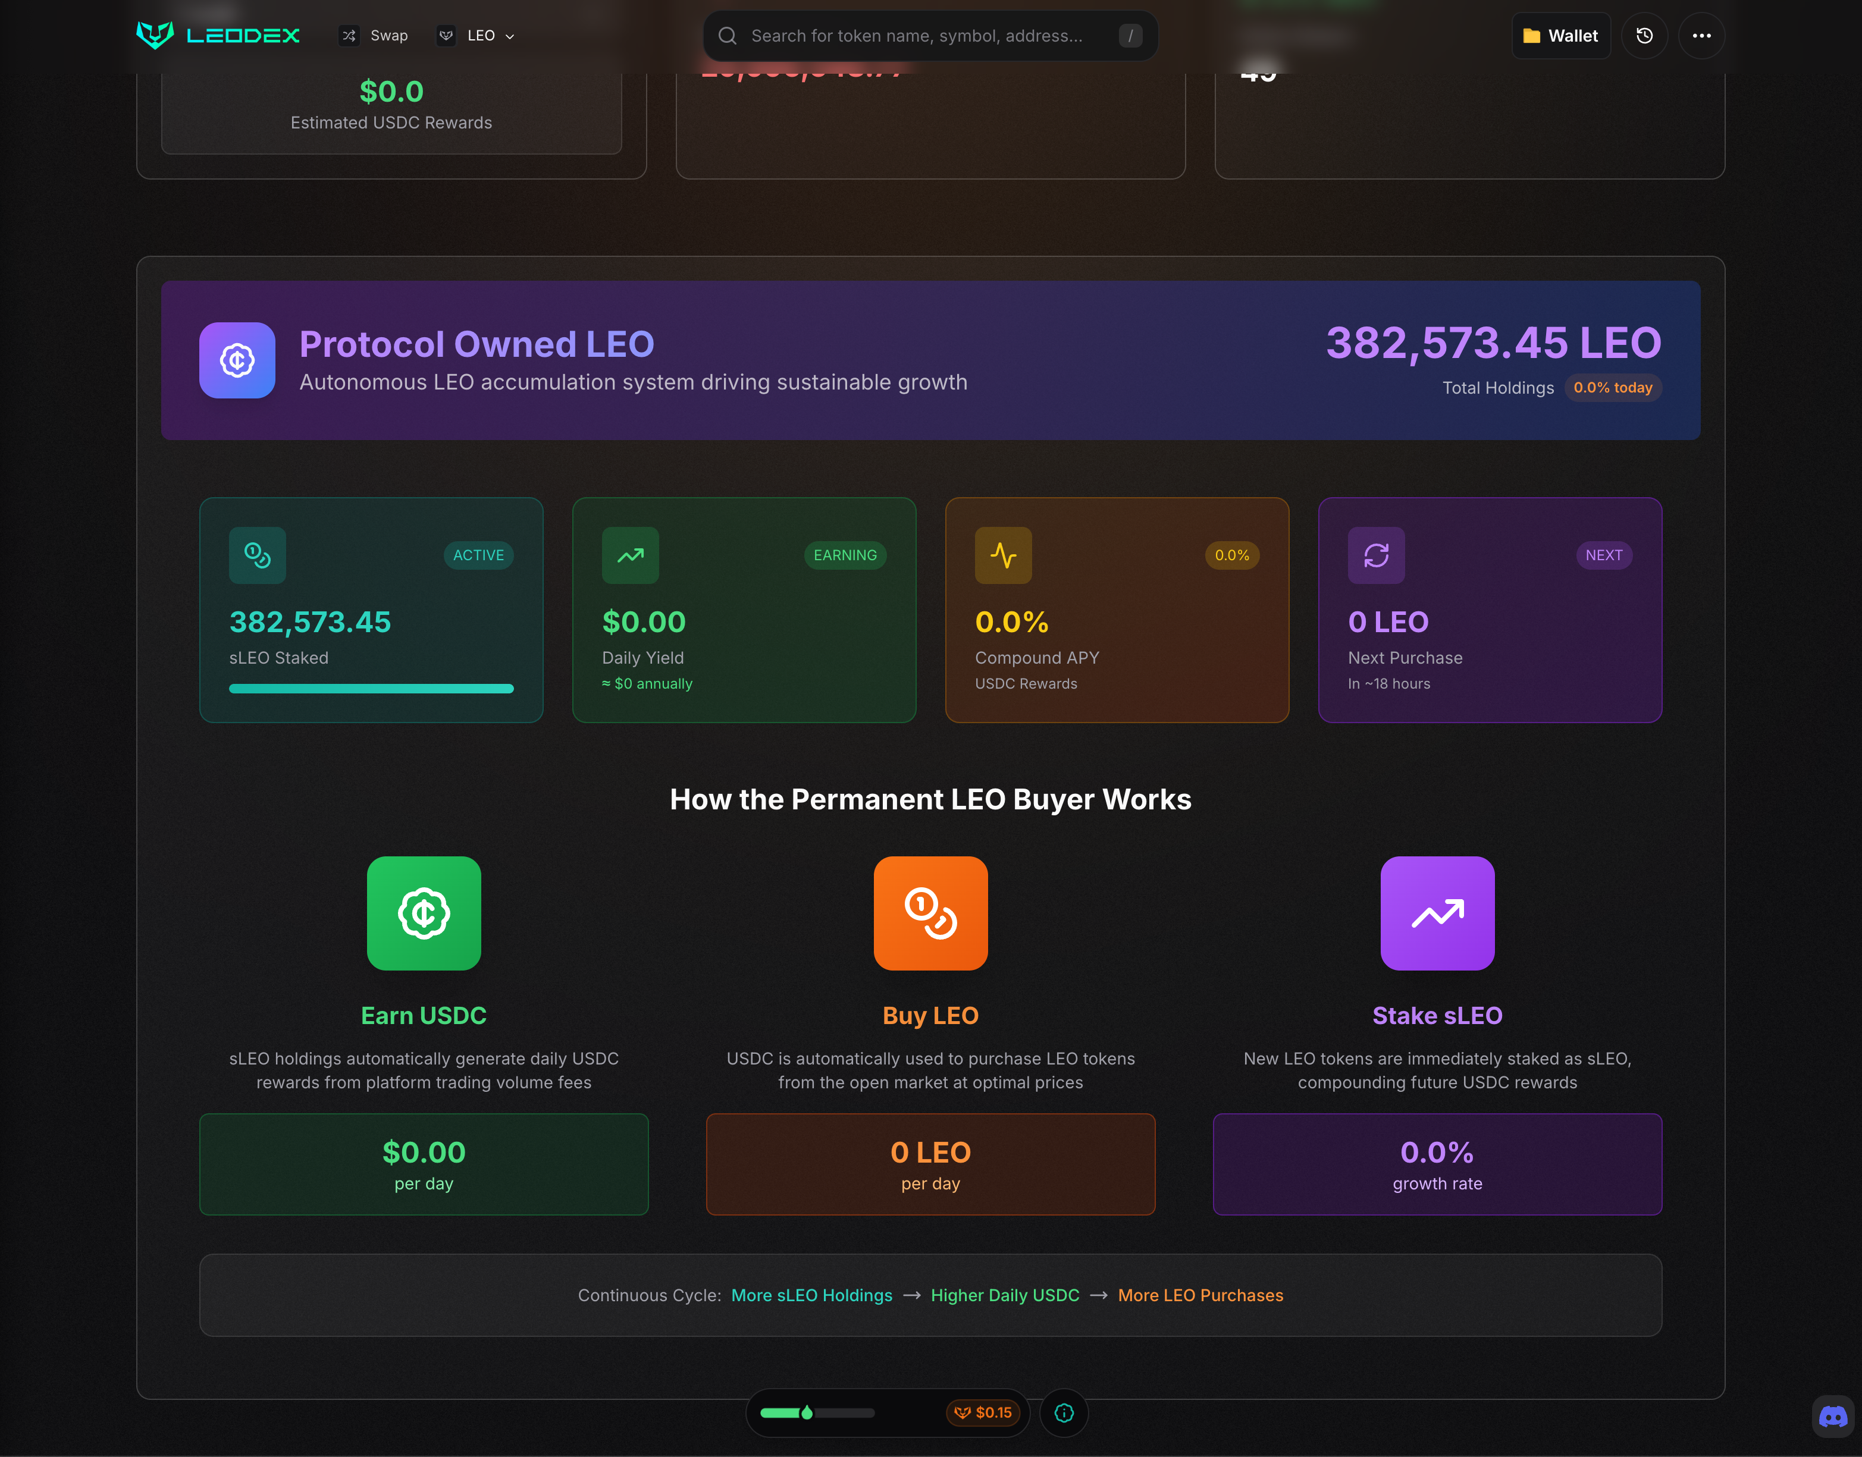Open the transaction history clock icon
Image resolution: width=1862 pixels, height=1457 pixels.
1644,36
